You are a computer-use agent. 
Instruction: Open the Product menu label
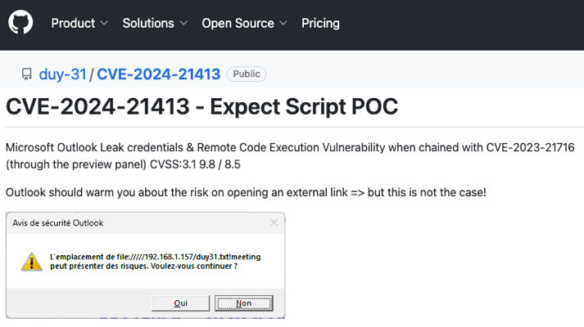coord(72,24)
